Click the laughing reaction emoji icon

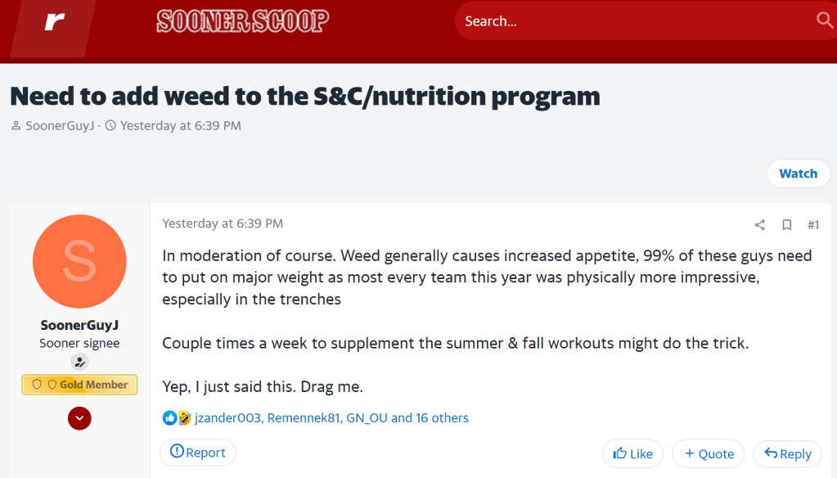pyautogui.click(x=184, y=418)
